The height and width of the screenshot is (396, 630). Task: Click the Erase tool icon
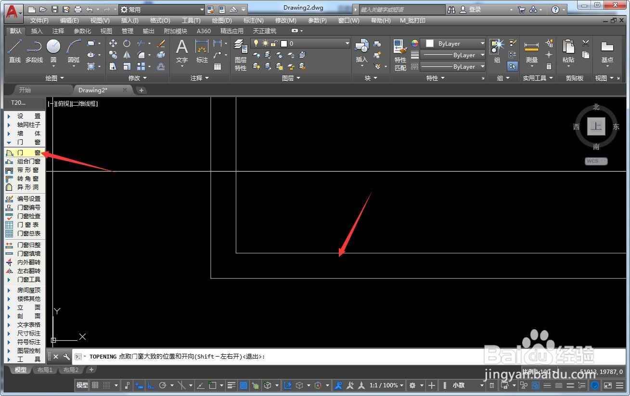161,43
